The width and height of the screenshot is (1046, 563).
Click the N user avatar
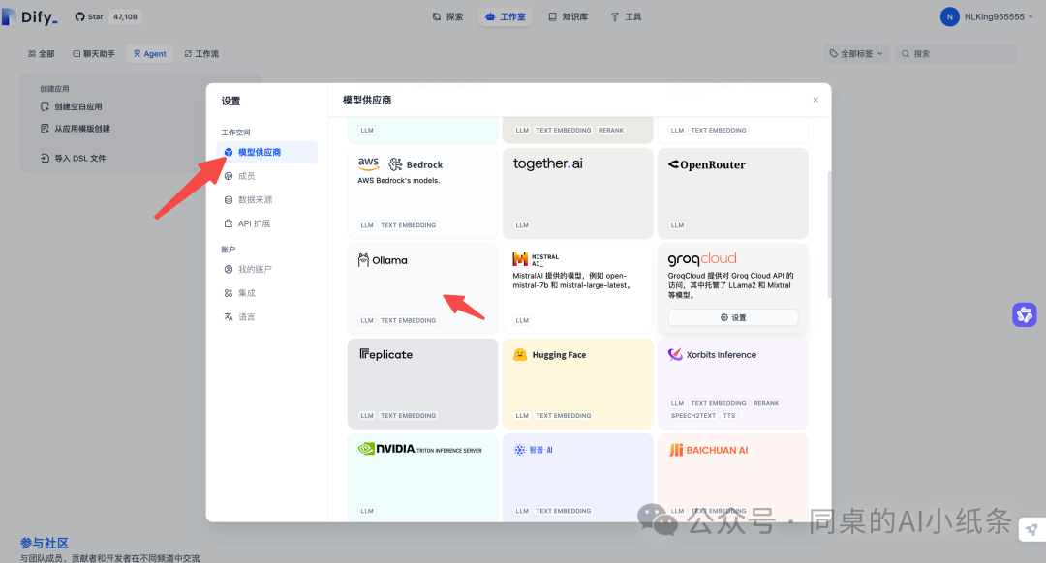point(949,16)
